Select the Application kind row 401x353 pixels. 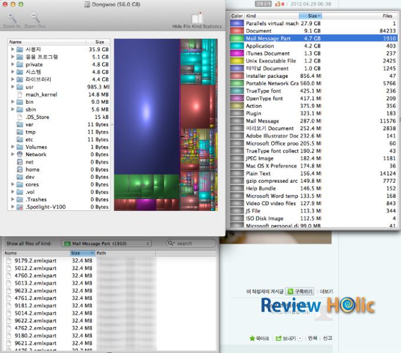(314, 46)
